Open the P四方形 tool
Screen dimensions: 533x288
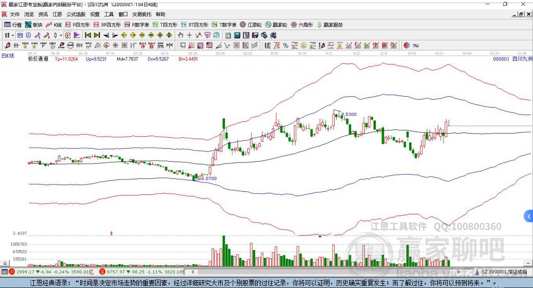[78, 25]
